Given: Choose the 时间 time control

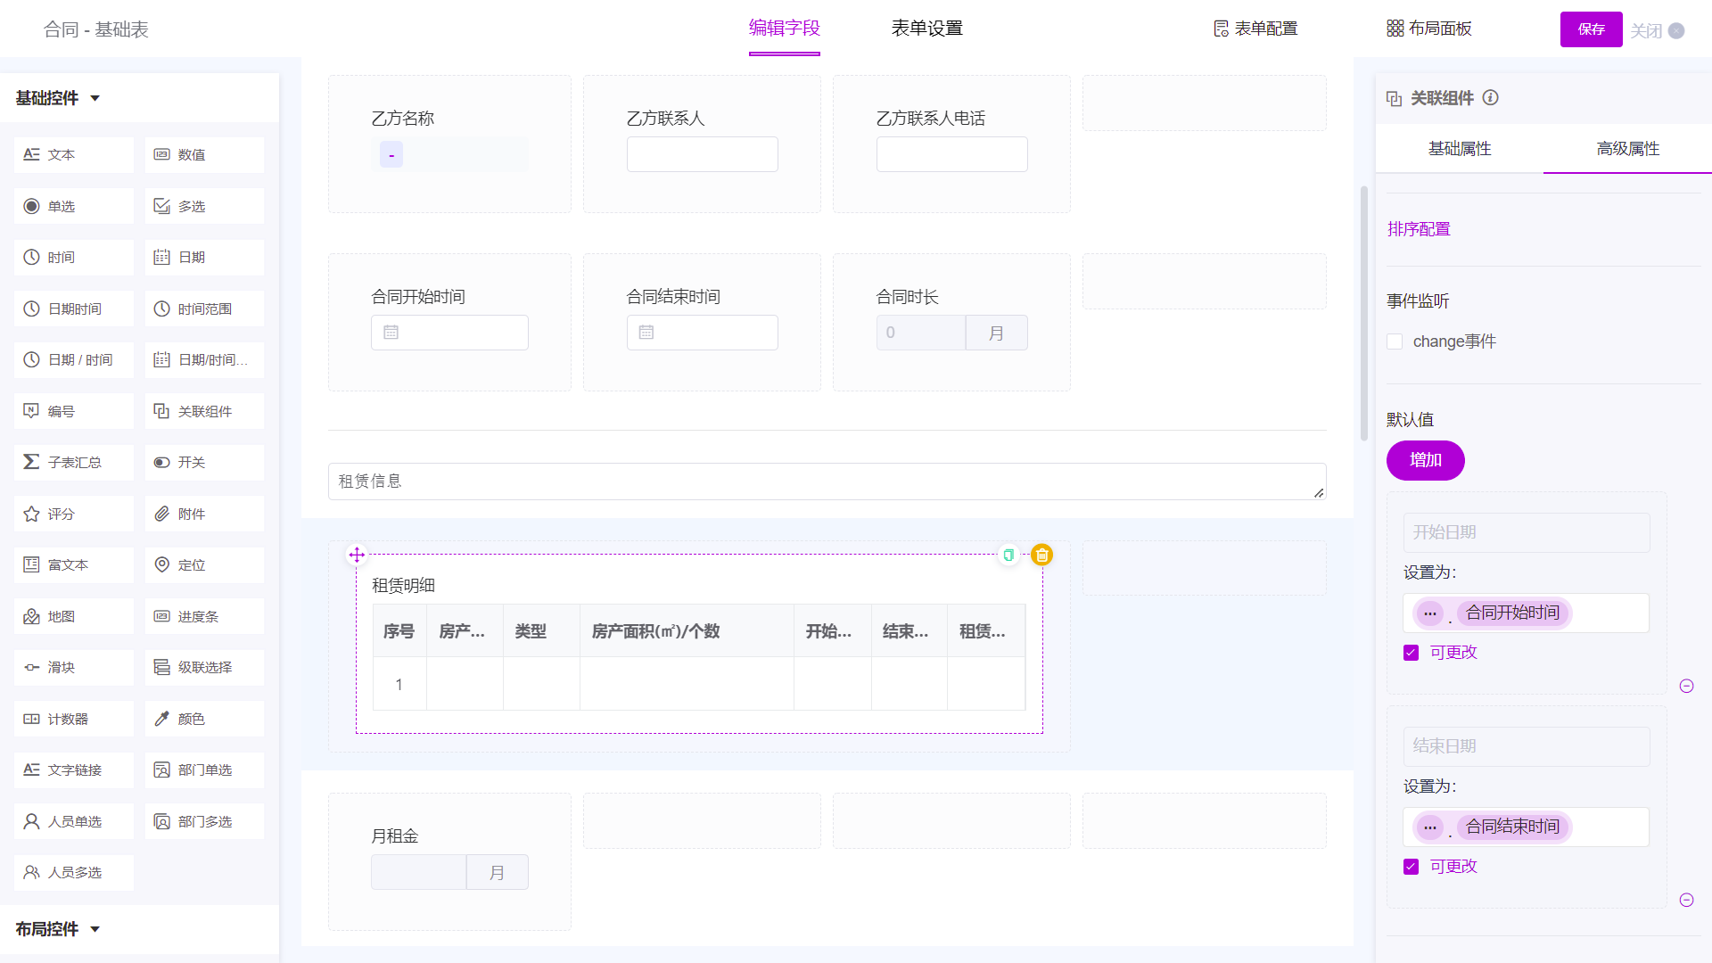Looking at the screenshot, I should click(x=74, y=257).
